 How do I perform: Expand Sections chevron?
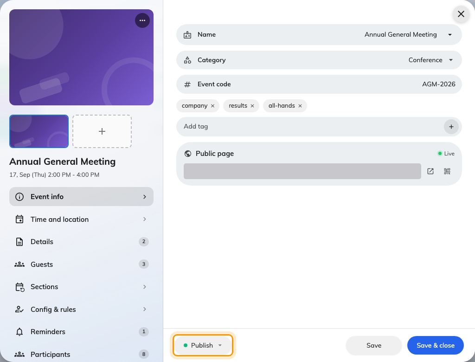[x=145, y=287]
